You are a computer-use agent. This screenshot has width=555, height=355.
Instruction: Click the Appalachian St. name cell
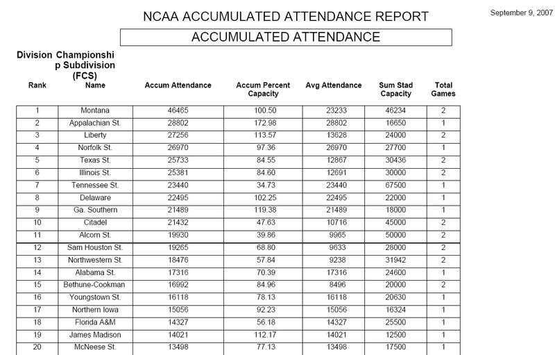click(x=95, y=123)
